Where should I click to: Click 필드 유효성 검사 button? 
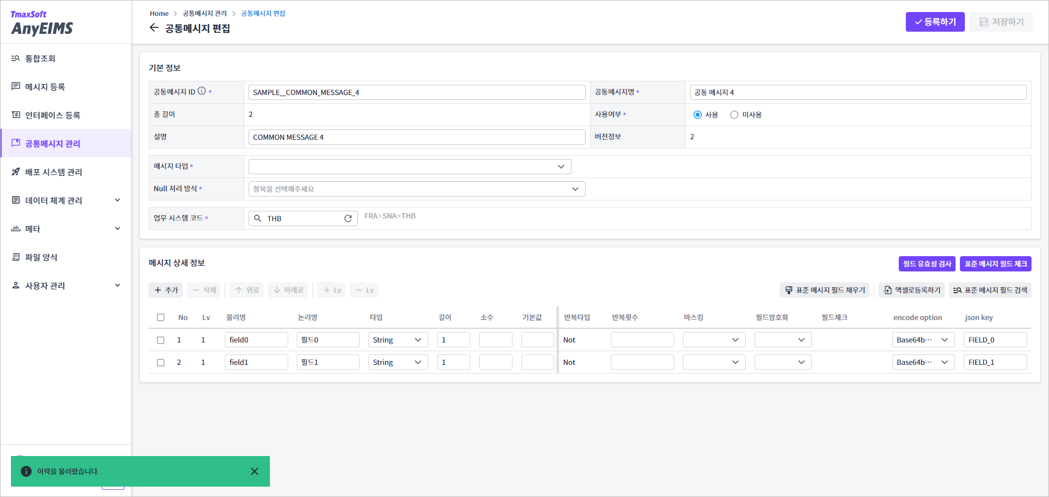point(927,264)
